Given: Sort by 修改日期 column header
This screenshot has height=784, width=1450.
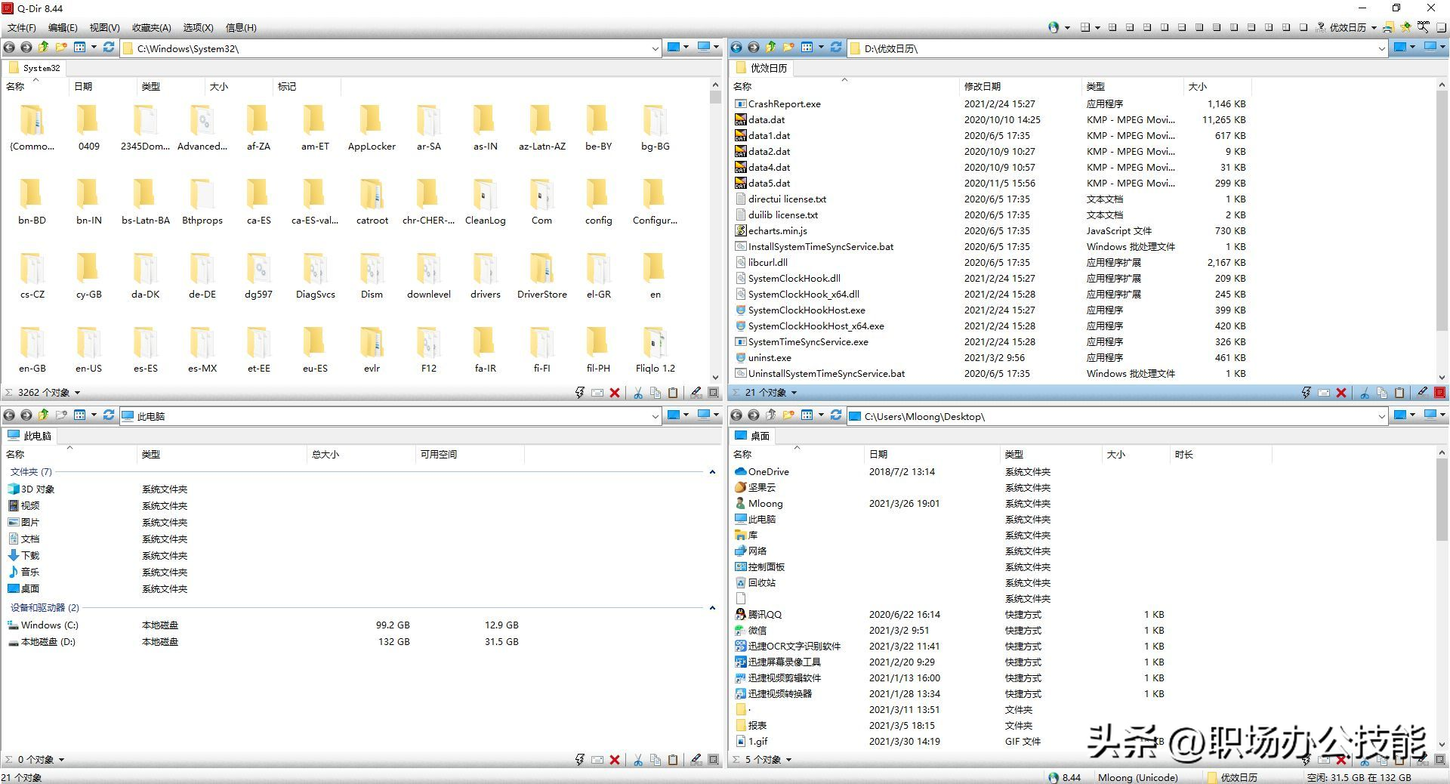Looking at the screenshot, I should pyautogui.click(x=982, y=87).
